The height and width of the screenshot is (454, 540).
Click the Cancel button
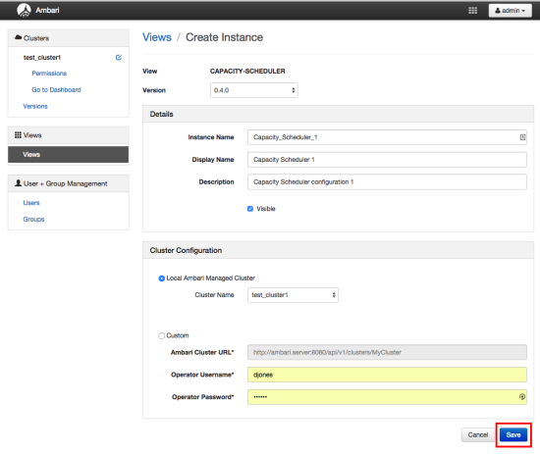click(x=478, y=434)
